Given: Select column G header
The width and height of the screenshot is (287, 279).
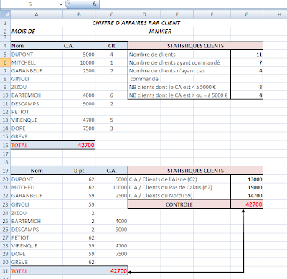Looking at the screenshot, I should (x=247, y=14).
